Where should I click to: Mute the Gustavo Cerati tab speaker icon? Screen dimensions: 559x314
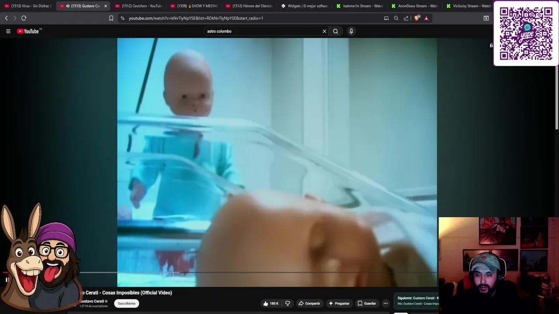point(68,6)
